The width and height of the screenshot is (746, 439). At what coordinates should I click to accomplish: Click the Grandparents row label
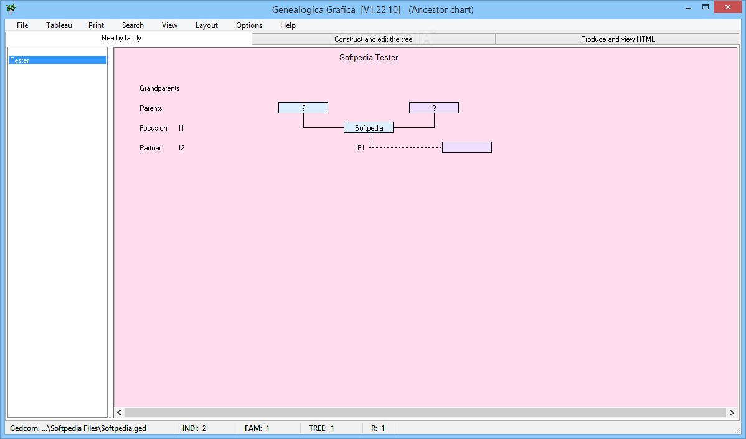[159, 88]
